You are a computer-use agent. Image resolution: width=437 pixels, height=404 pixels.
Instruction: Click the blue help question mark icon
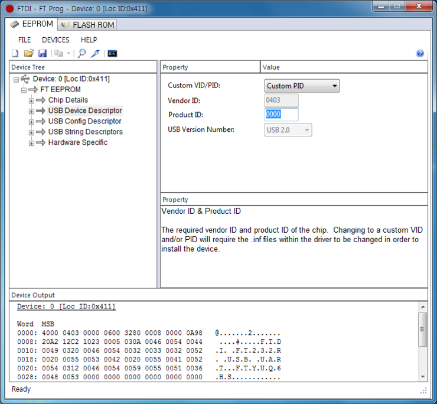pos(420,53)
